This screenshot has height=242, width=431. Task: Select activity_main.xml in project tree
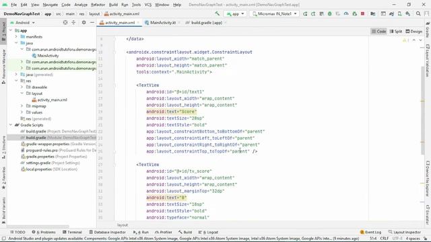[52, 100]
